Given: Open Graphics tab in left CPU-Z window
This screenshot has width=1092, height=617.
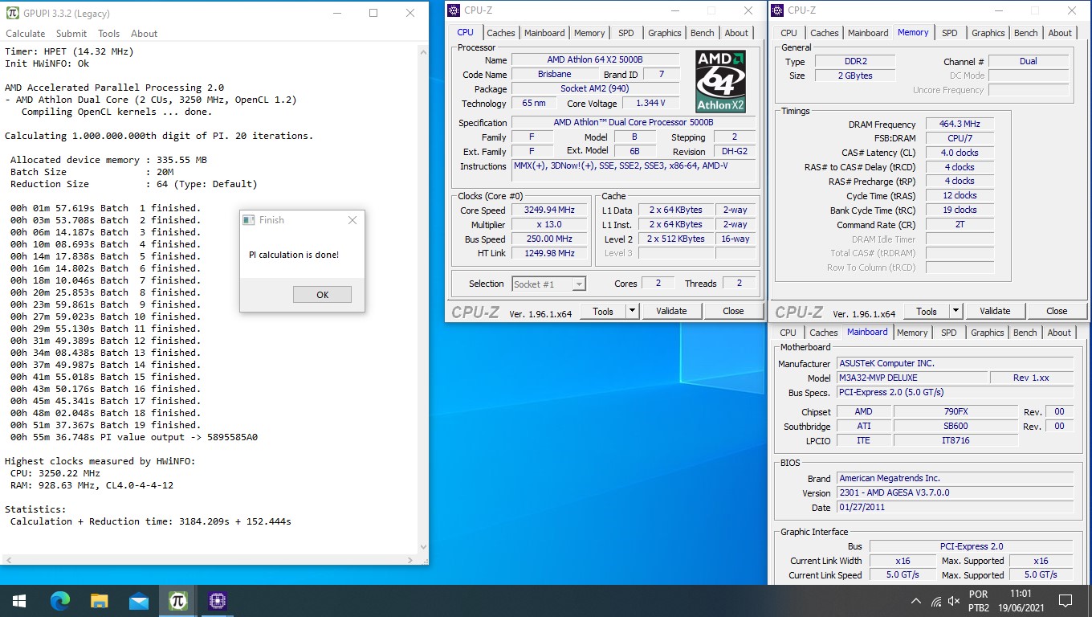Looking at the screenshot, I should (665, 33).
